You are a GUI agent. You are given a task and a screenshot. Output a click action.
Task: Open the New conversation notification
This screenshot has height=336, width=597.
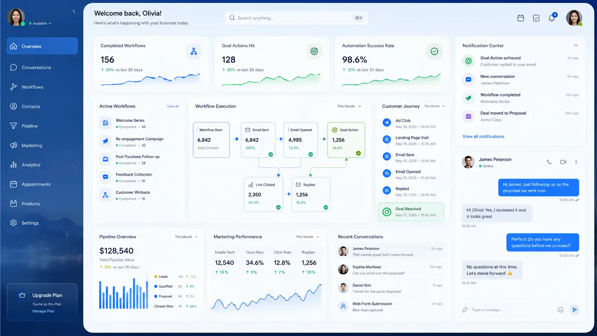tap(520, 80)
